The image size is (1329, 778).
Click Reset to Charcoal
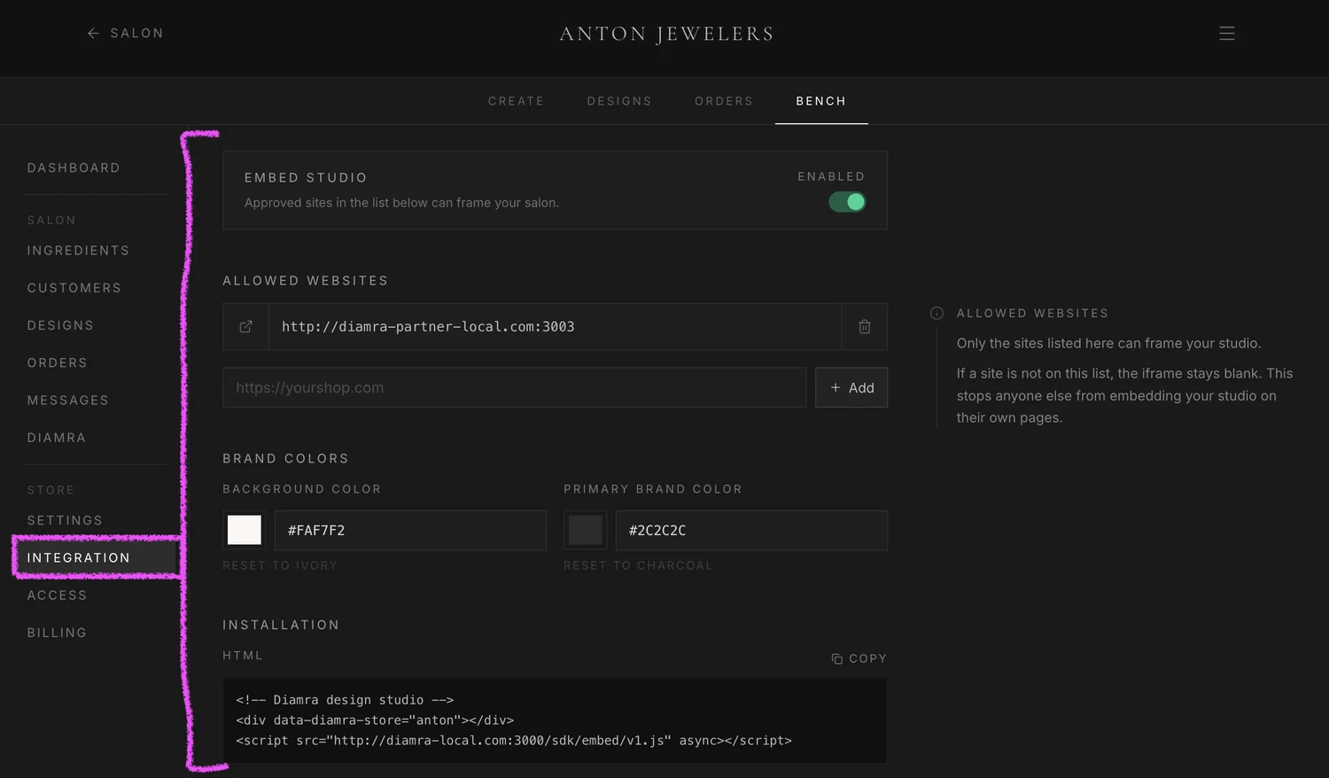coord(638,565)
